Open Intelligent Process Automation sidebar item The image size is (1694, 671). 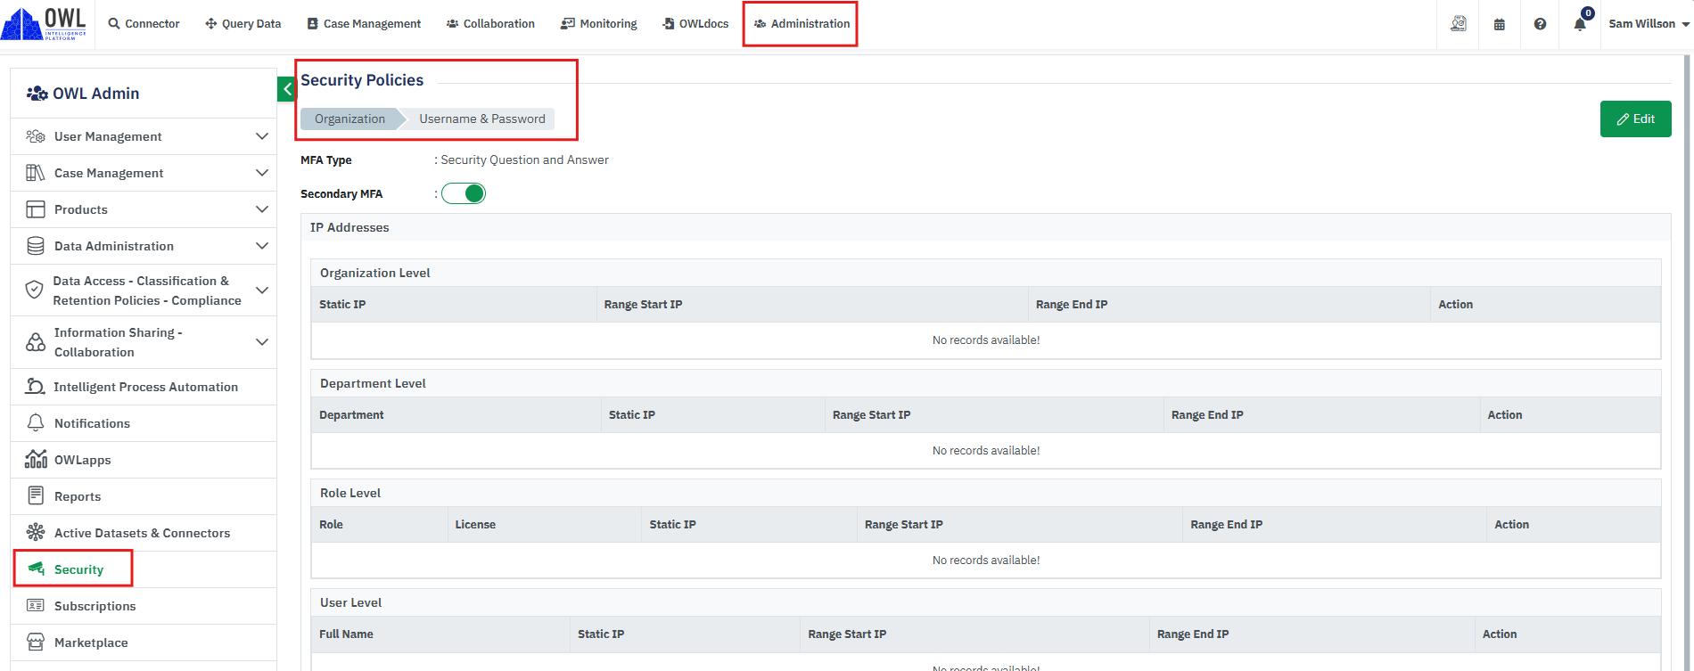[144, 387]
